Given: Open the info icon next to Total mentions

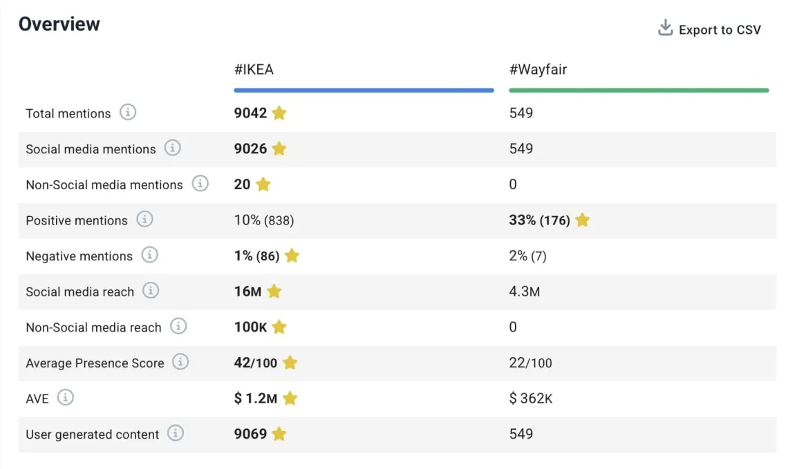Looking at the screenshot, I should click(128, 112).
